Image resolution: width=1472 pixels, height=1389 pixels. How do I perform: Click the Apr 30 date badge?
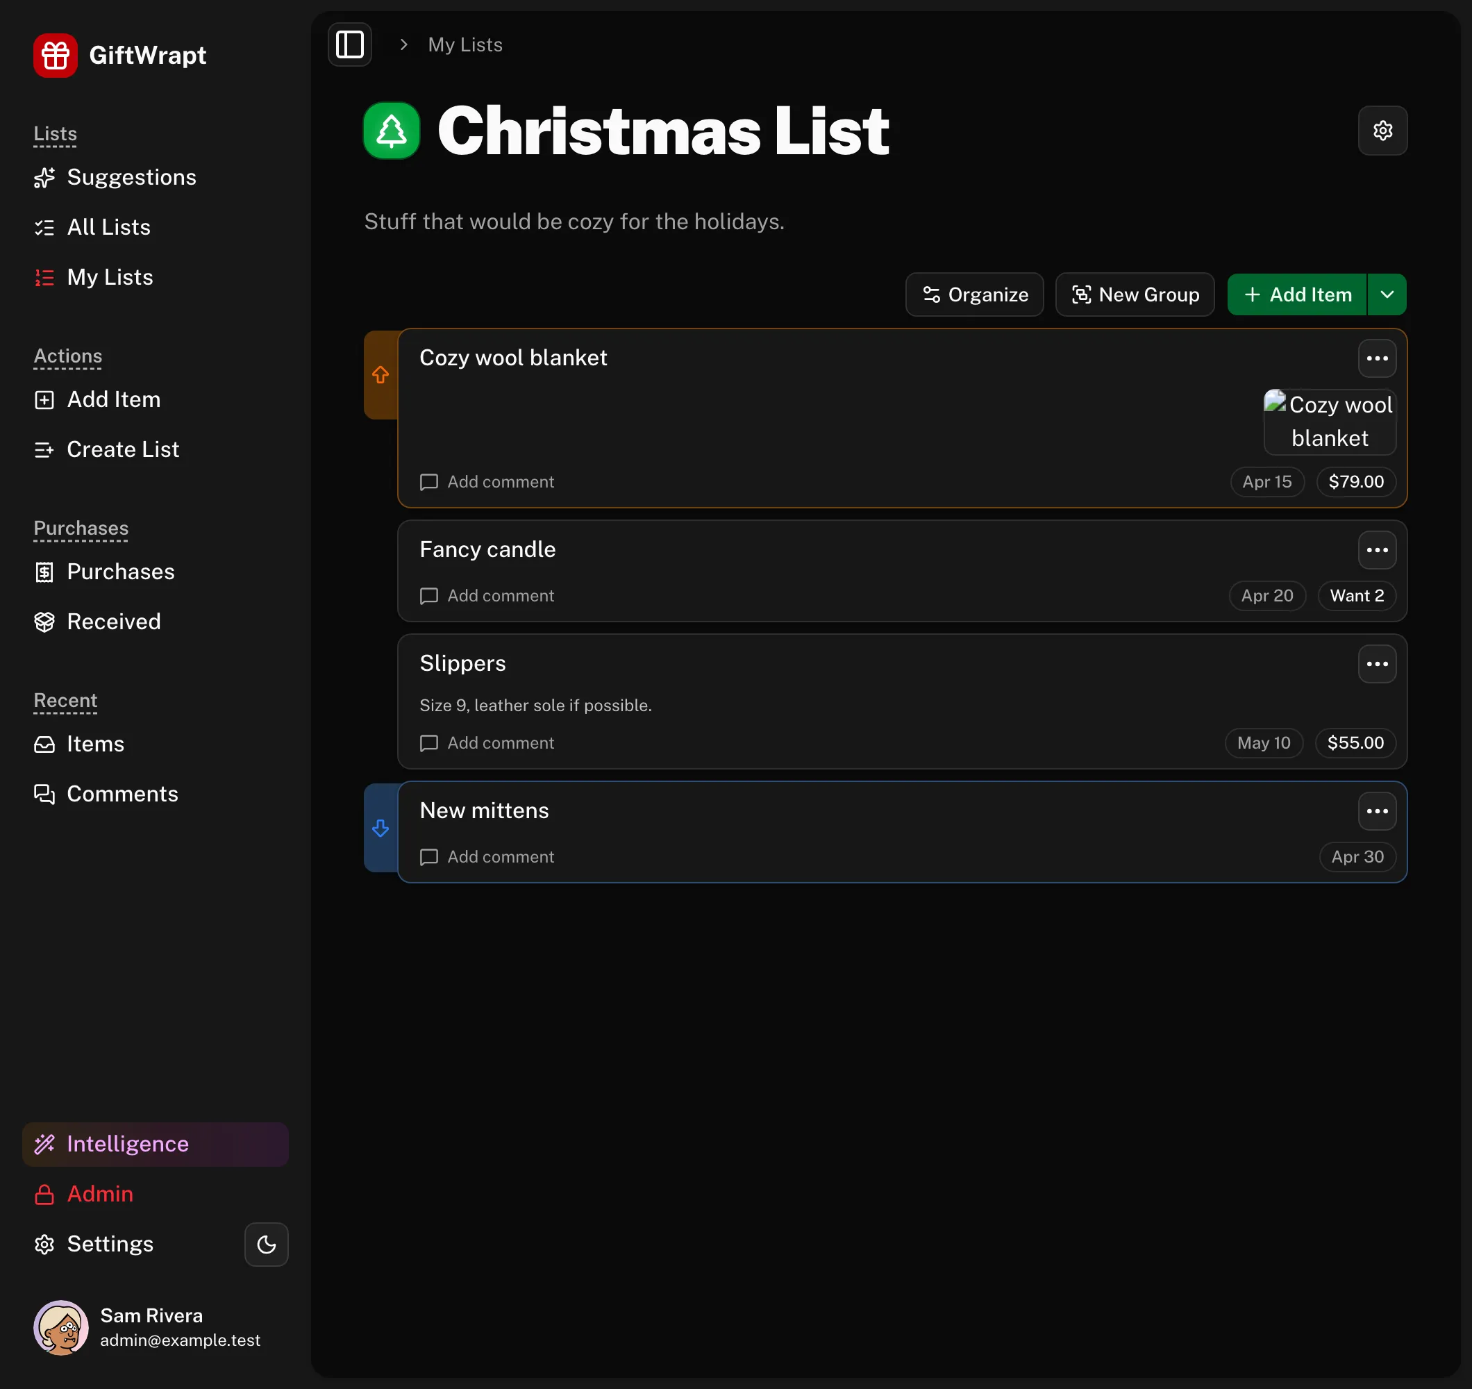tap(1357, 856)
